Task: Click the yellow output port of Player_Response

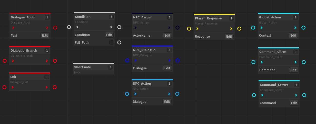Action: (239, 29)
